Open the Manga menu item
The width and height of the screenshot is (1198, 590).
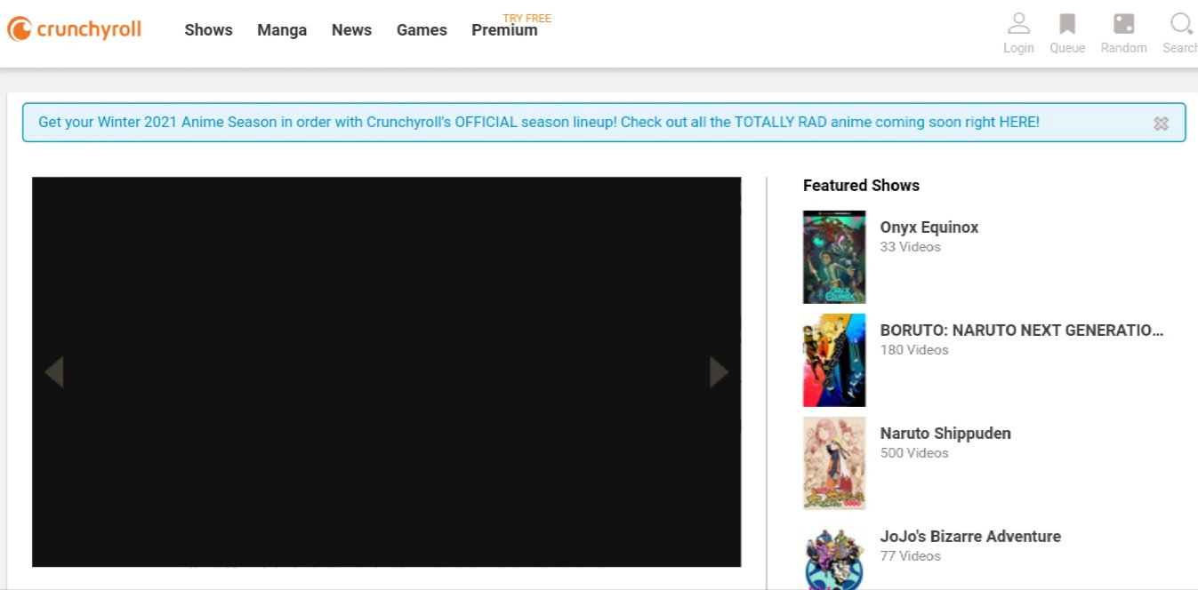[x=282, y=30]
